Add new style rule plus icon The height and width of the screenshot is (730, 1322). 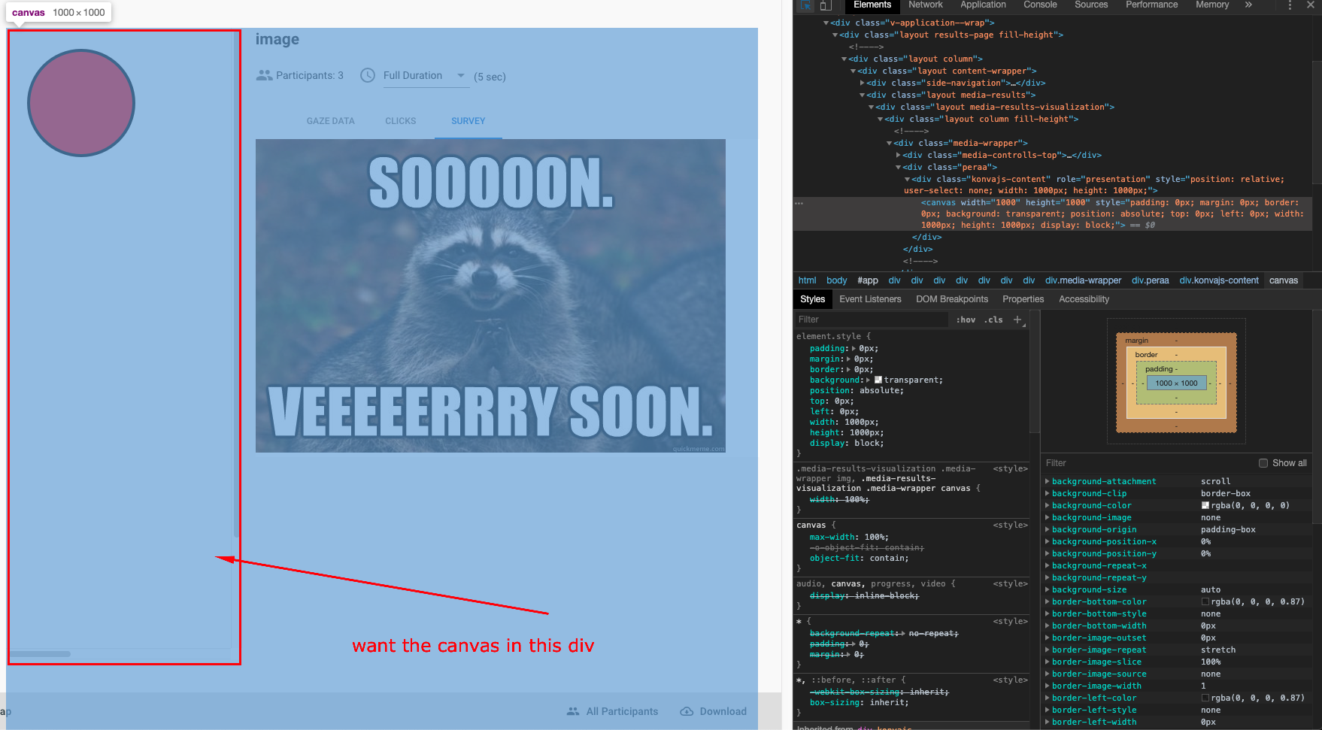tap(1017, 320)
